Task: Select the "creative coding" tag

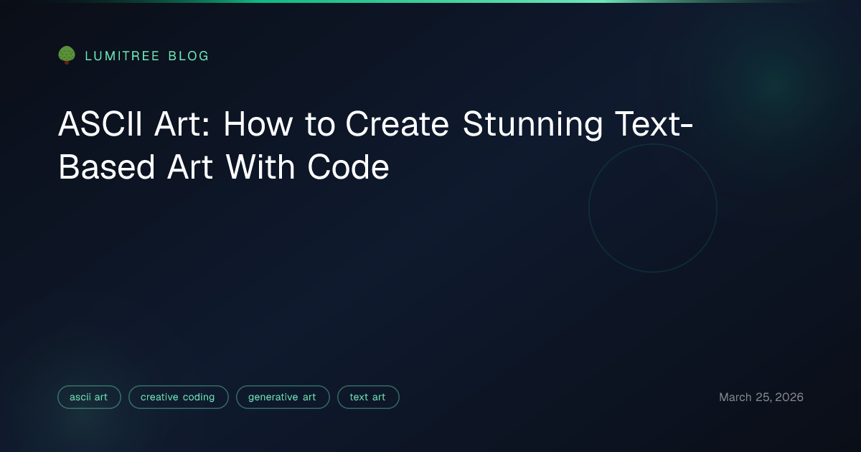Action: pos(178,397)
